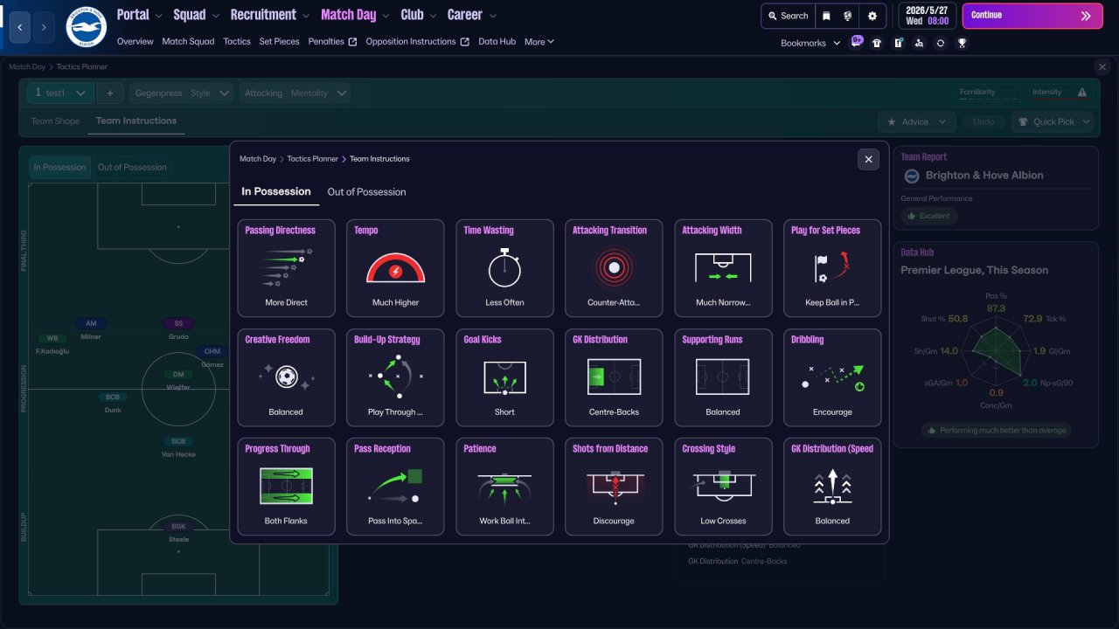Open the Gegenpress Style dropdown
The height and width of the screenshot is (629, 1119).
(x=182, y=93)
